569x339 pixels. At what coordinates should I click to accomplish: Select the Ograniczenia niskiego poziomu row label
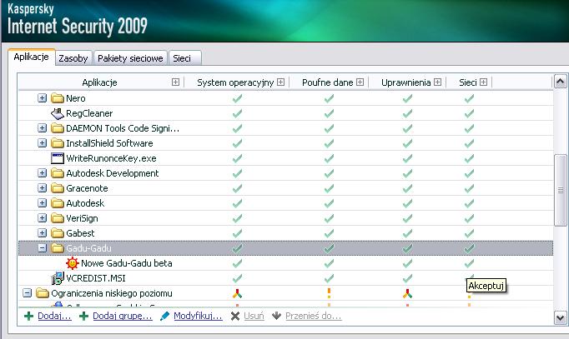click(x=112, y=293)
